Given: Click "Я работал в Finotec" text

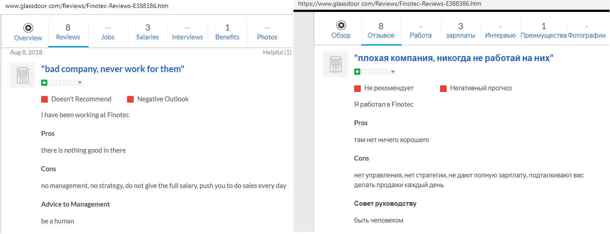Looking at the screenshot, I should [384, 104].
